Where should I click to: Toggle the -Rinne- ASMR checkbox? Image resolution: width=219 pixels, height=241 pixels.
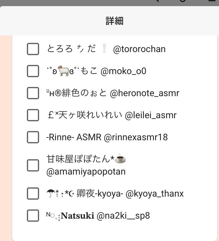pyautogui.click(x=33, y=137)
